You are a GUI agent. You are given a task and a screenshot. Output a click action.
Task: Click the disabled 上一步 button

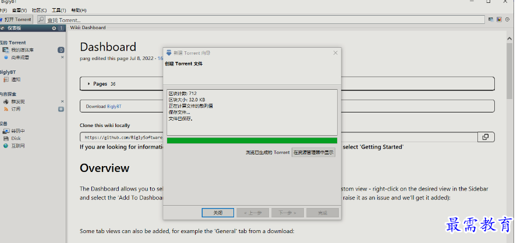point(253,213)
